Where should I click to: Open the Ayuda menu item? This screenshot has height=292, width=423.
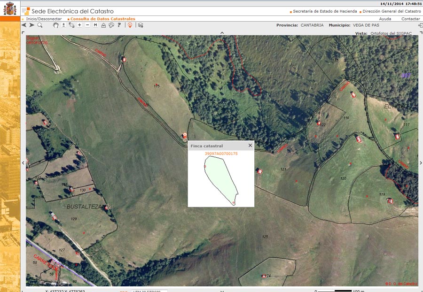pos(385,19)
